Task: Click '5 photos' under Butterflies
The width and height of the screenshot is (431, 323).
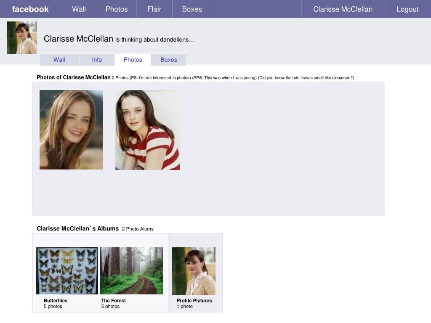Action: (x=53, y=307)
